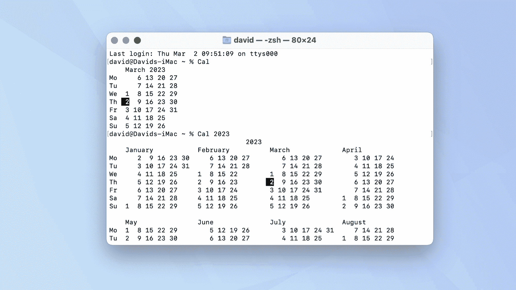Click the 'March 2023' calendar heading
516x290 pixels.
coord(145,70)
